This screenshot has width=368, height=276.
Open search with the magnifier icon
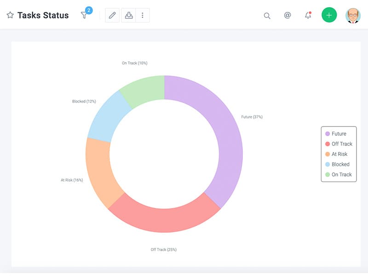coord(267,16)
